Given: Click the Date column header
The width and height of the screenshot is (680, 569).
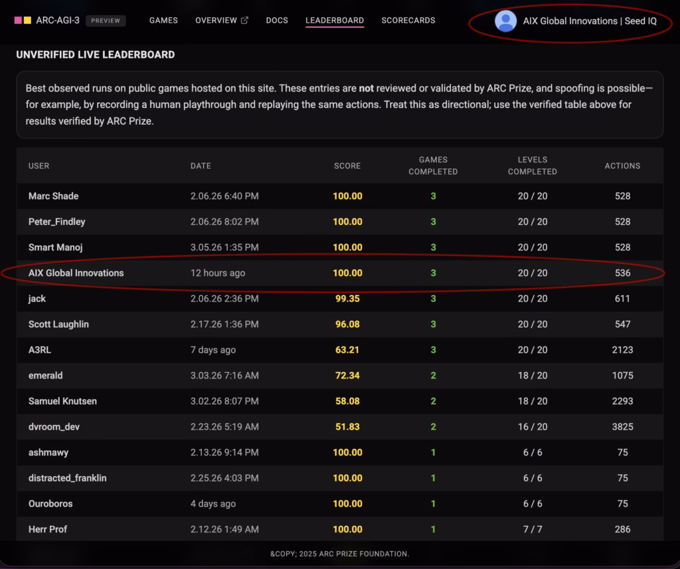Looking at the screenshot, I should click(201, 166).
